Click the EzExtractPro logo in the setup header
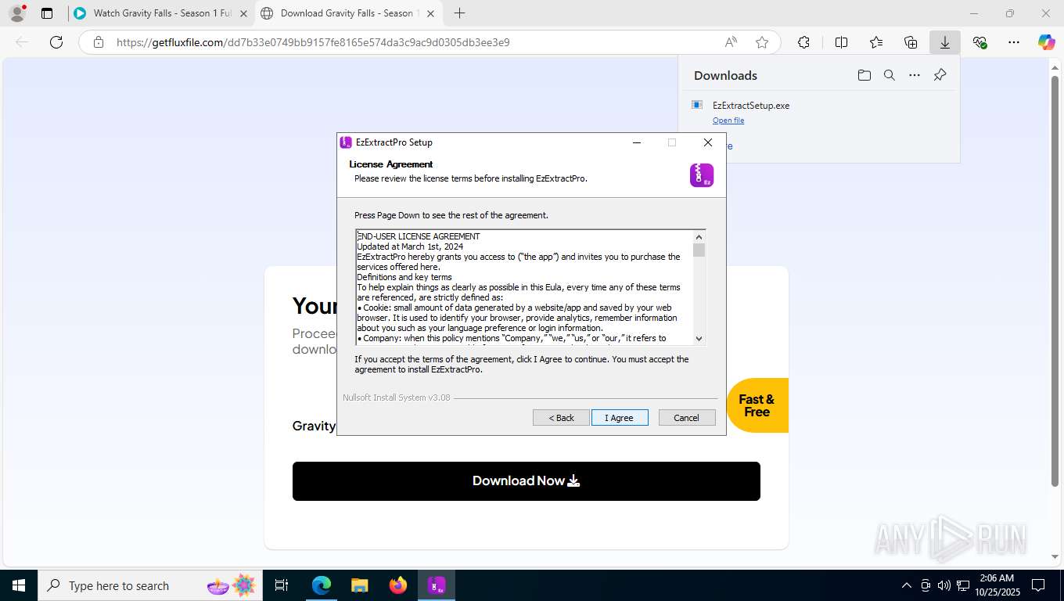Viewport: 1064px width, 601px height. 702,175
